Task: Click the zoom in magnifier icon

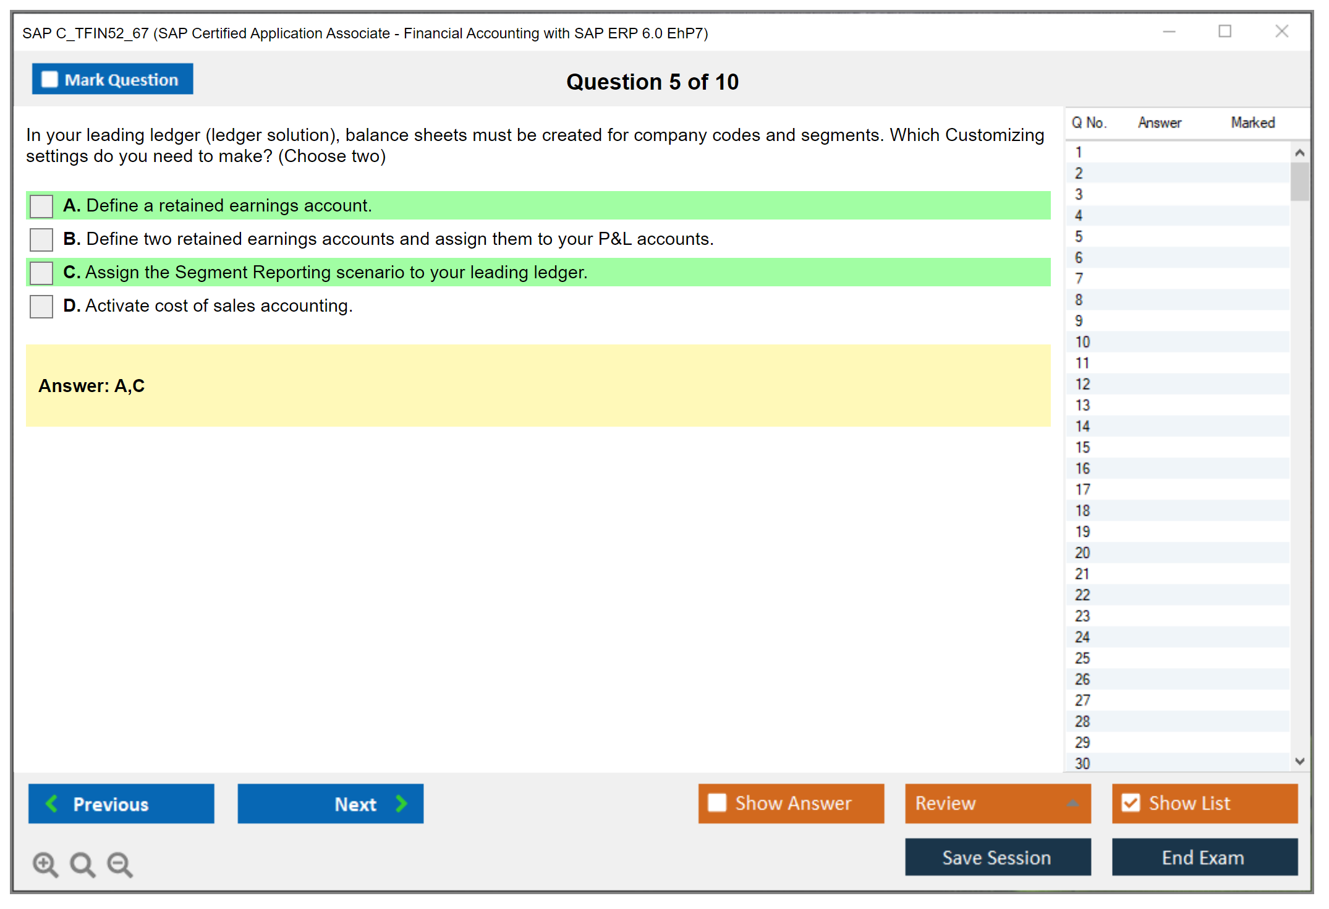Action: click(45, 864)
